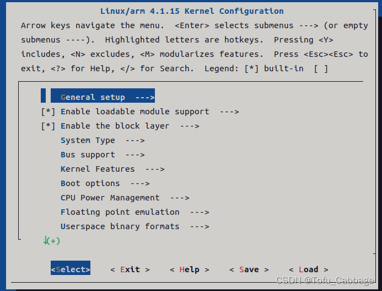Viewport: 382px width, 291px height.
Task: Click the arrow after CPU Power Management
Action: point(180,198)
